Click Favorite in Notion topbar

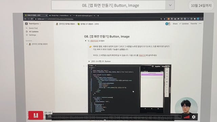pyautogui.click(x=194, y=24)
